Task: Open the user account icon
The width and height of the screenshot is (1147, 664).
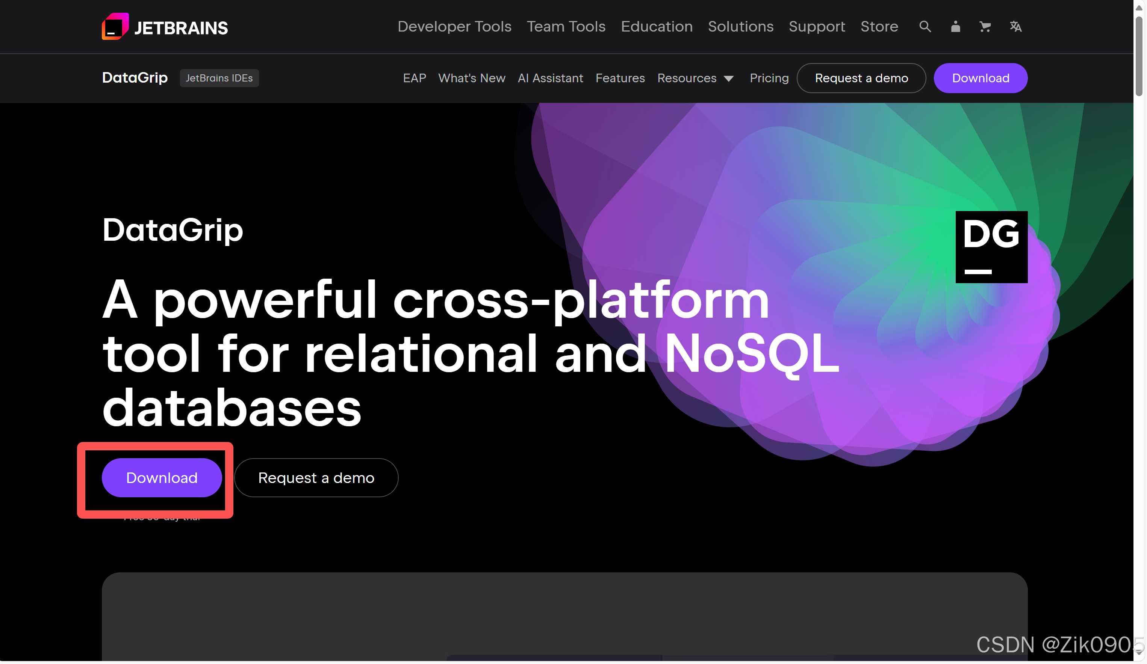Action: (955, 26)
